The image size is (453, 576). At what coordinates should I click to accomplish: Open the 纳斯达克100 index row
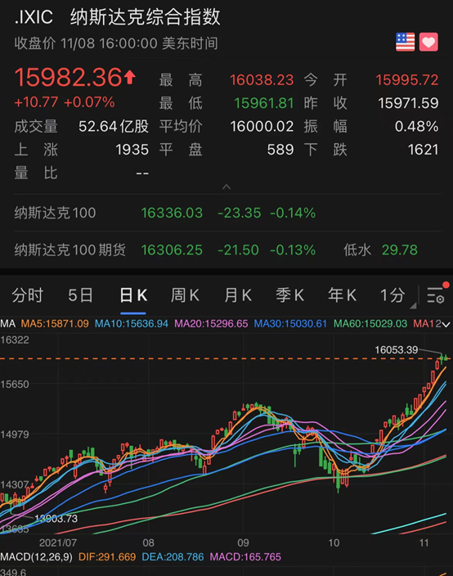point(226,213)
